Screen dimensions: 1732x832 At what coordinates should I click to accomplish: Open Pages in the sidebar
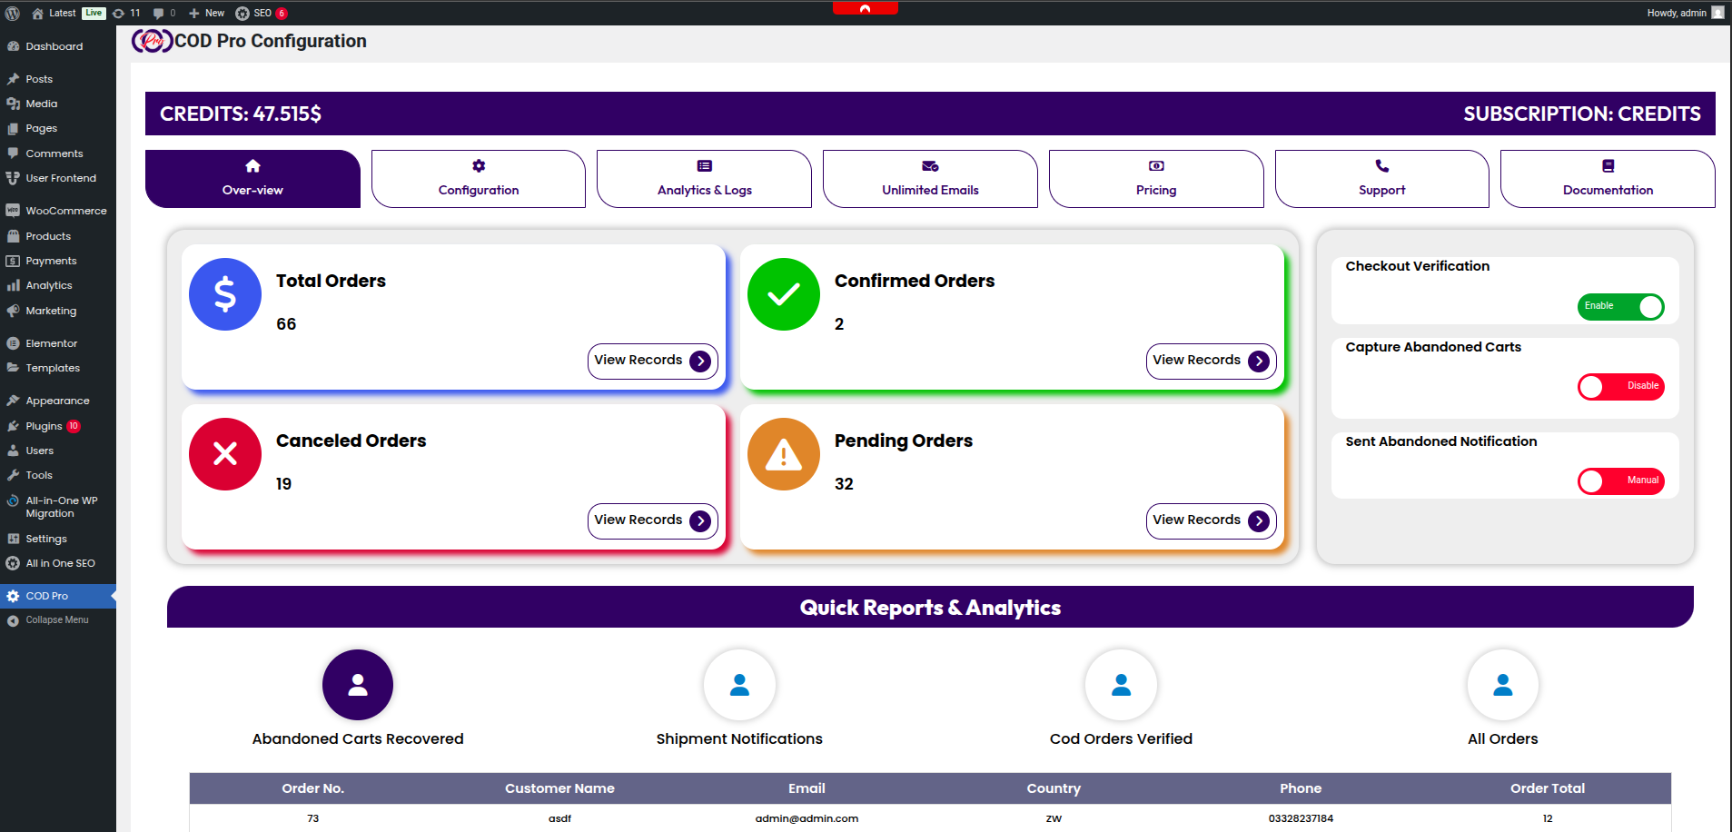click(x=58, y=128)
